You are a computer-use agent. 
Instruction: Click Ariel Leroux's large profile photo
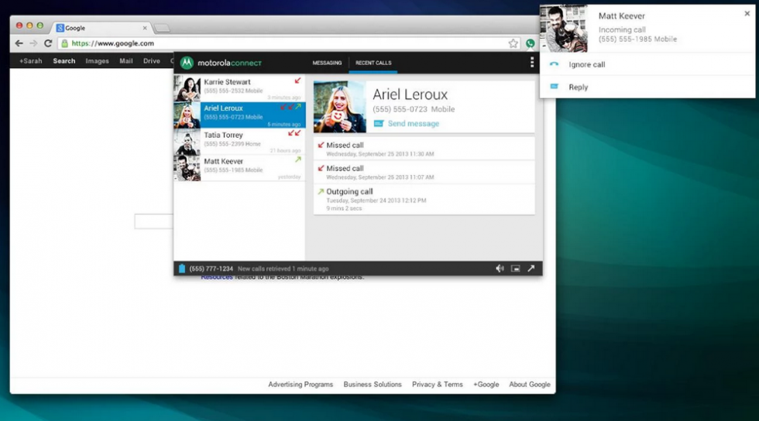click(339, 107)
